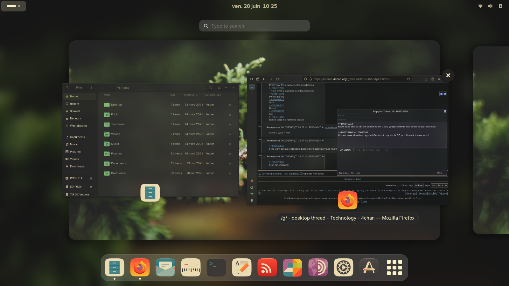509x286 pixels.
Task: Open the Yotsuba B style dropdown
Action: click(x=439, y=186)
